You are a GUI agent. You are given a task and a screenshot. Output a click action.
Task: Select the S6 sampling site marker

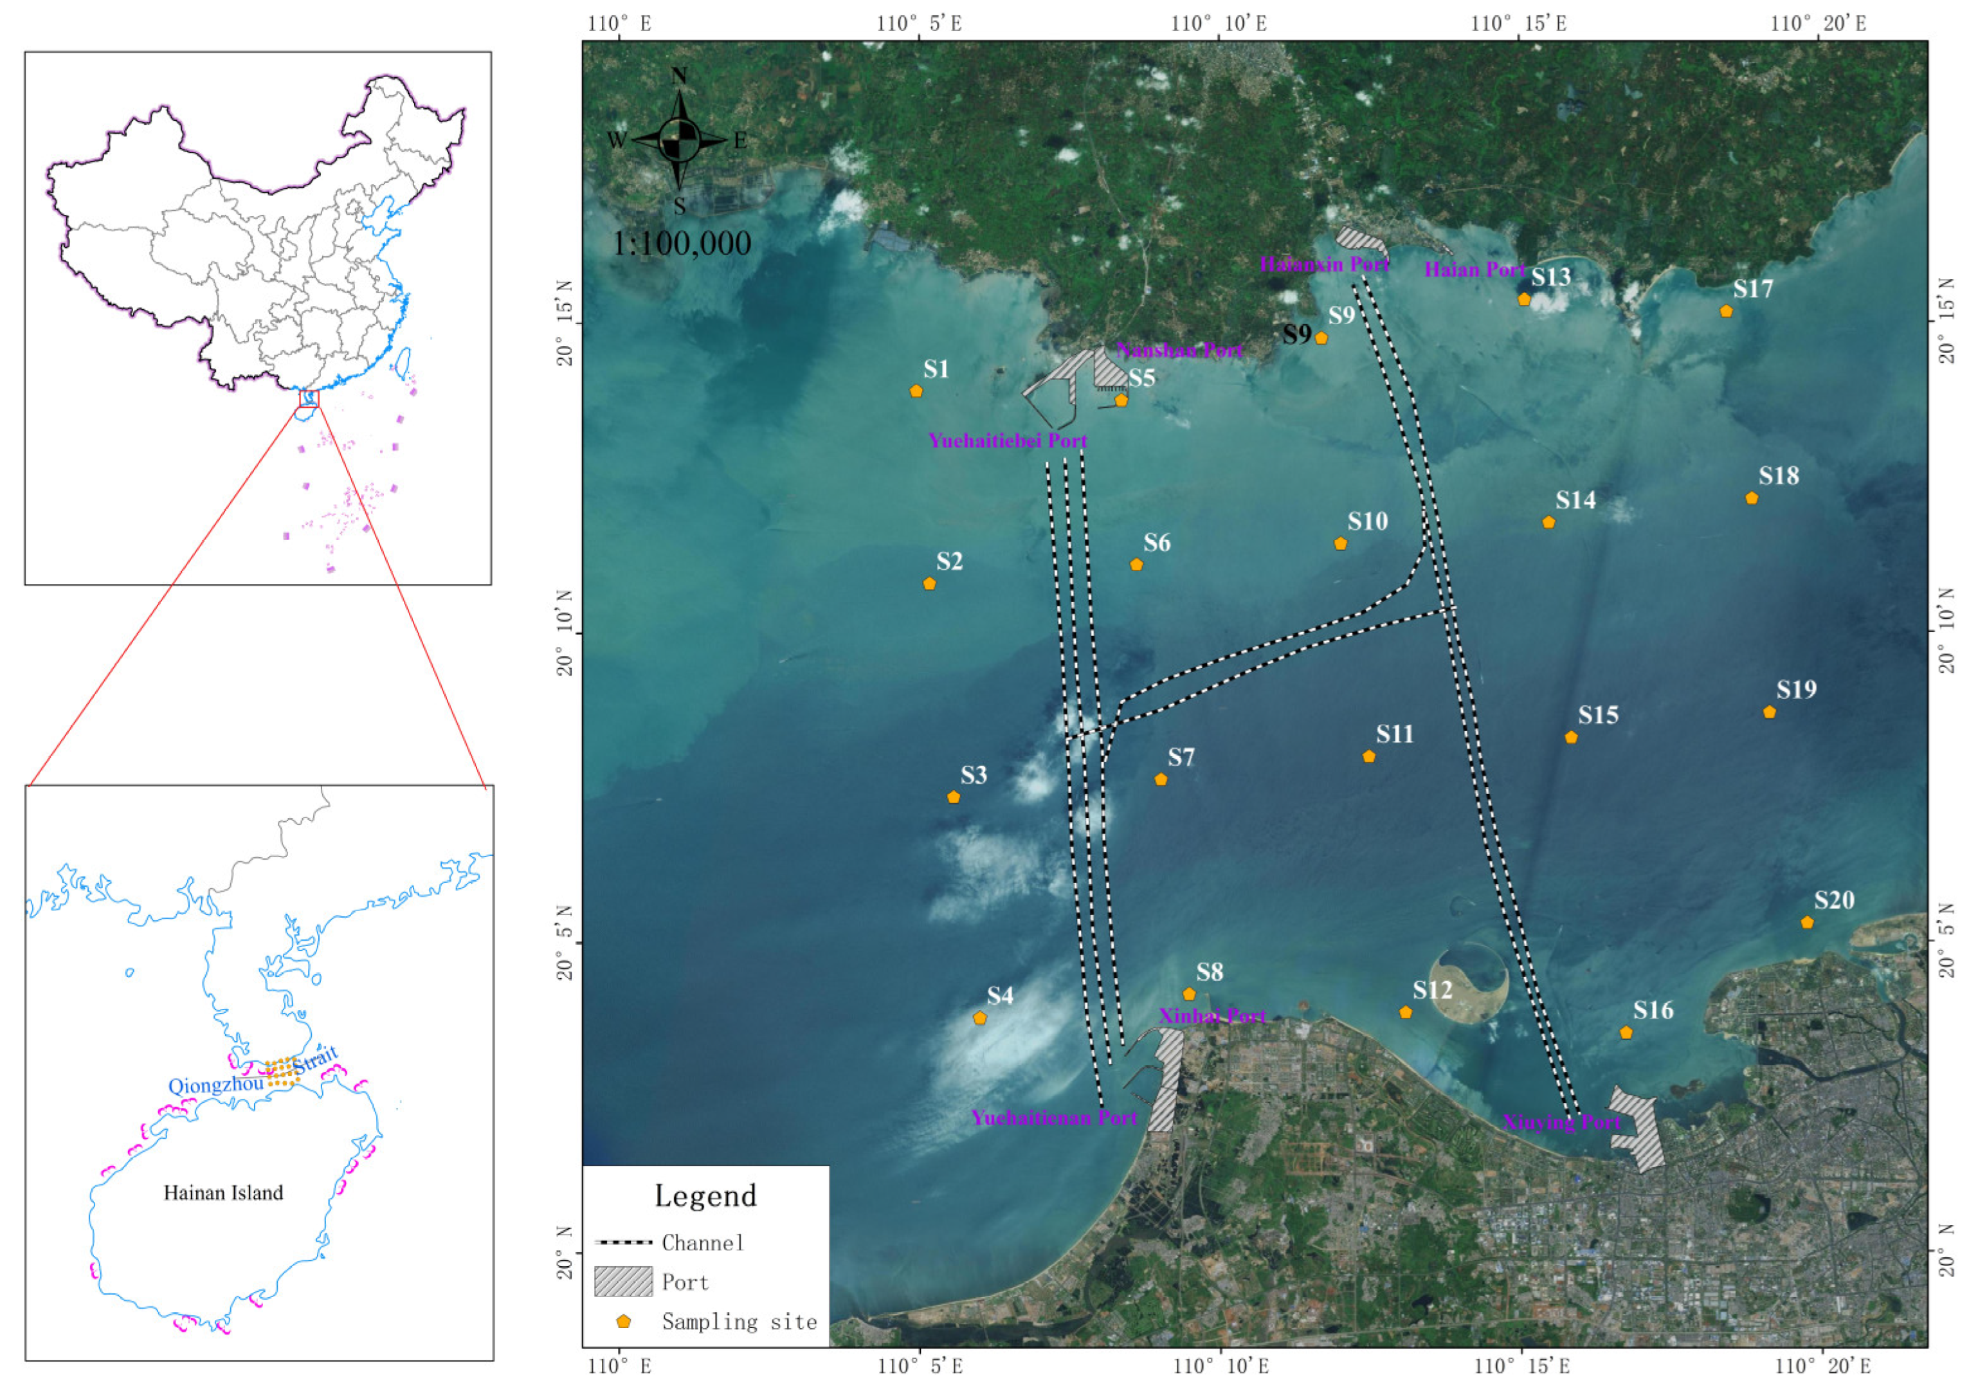coord(1136,565)
